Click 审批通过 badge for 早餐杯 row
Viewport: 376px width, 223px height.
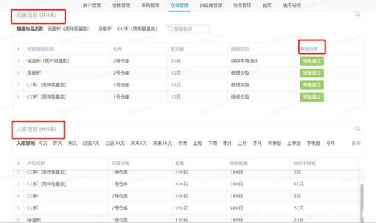311,73
